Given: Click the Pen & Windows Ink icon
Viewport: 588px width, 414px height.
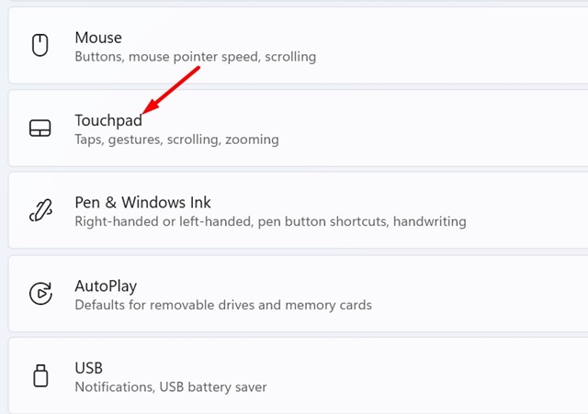Looking at the screenshot, I should tap(40, 211).
